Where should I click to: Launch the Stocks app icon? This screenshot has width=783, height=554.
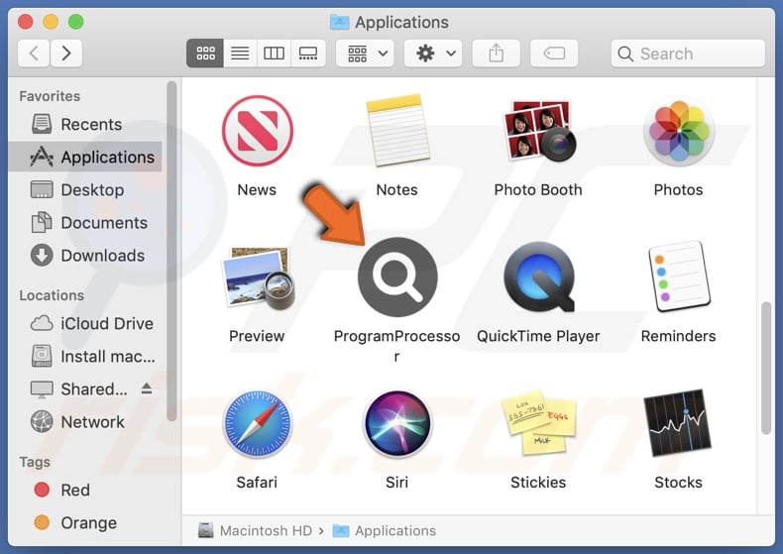click(x=678, y=424)
